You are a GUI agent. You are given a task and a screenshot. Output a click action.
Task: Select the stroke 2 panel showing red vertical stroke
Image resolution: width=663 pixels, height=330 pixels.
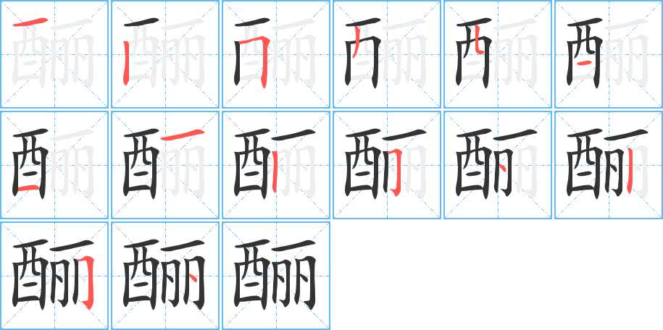coord(165,54)
